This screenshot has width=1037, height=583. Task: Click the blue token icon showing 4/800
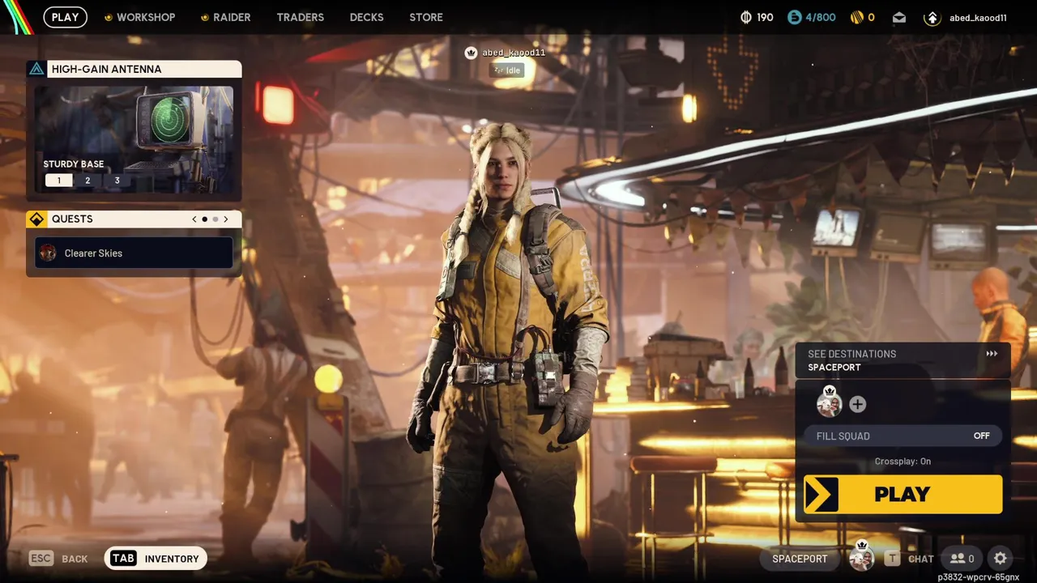tap(794, 17)
